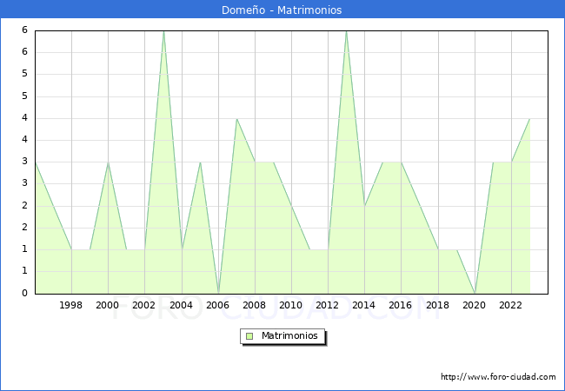Click the 2008 x-axis label
The height and width of the screenshot is (391, 565).
(x=255, y=305)
